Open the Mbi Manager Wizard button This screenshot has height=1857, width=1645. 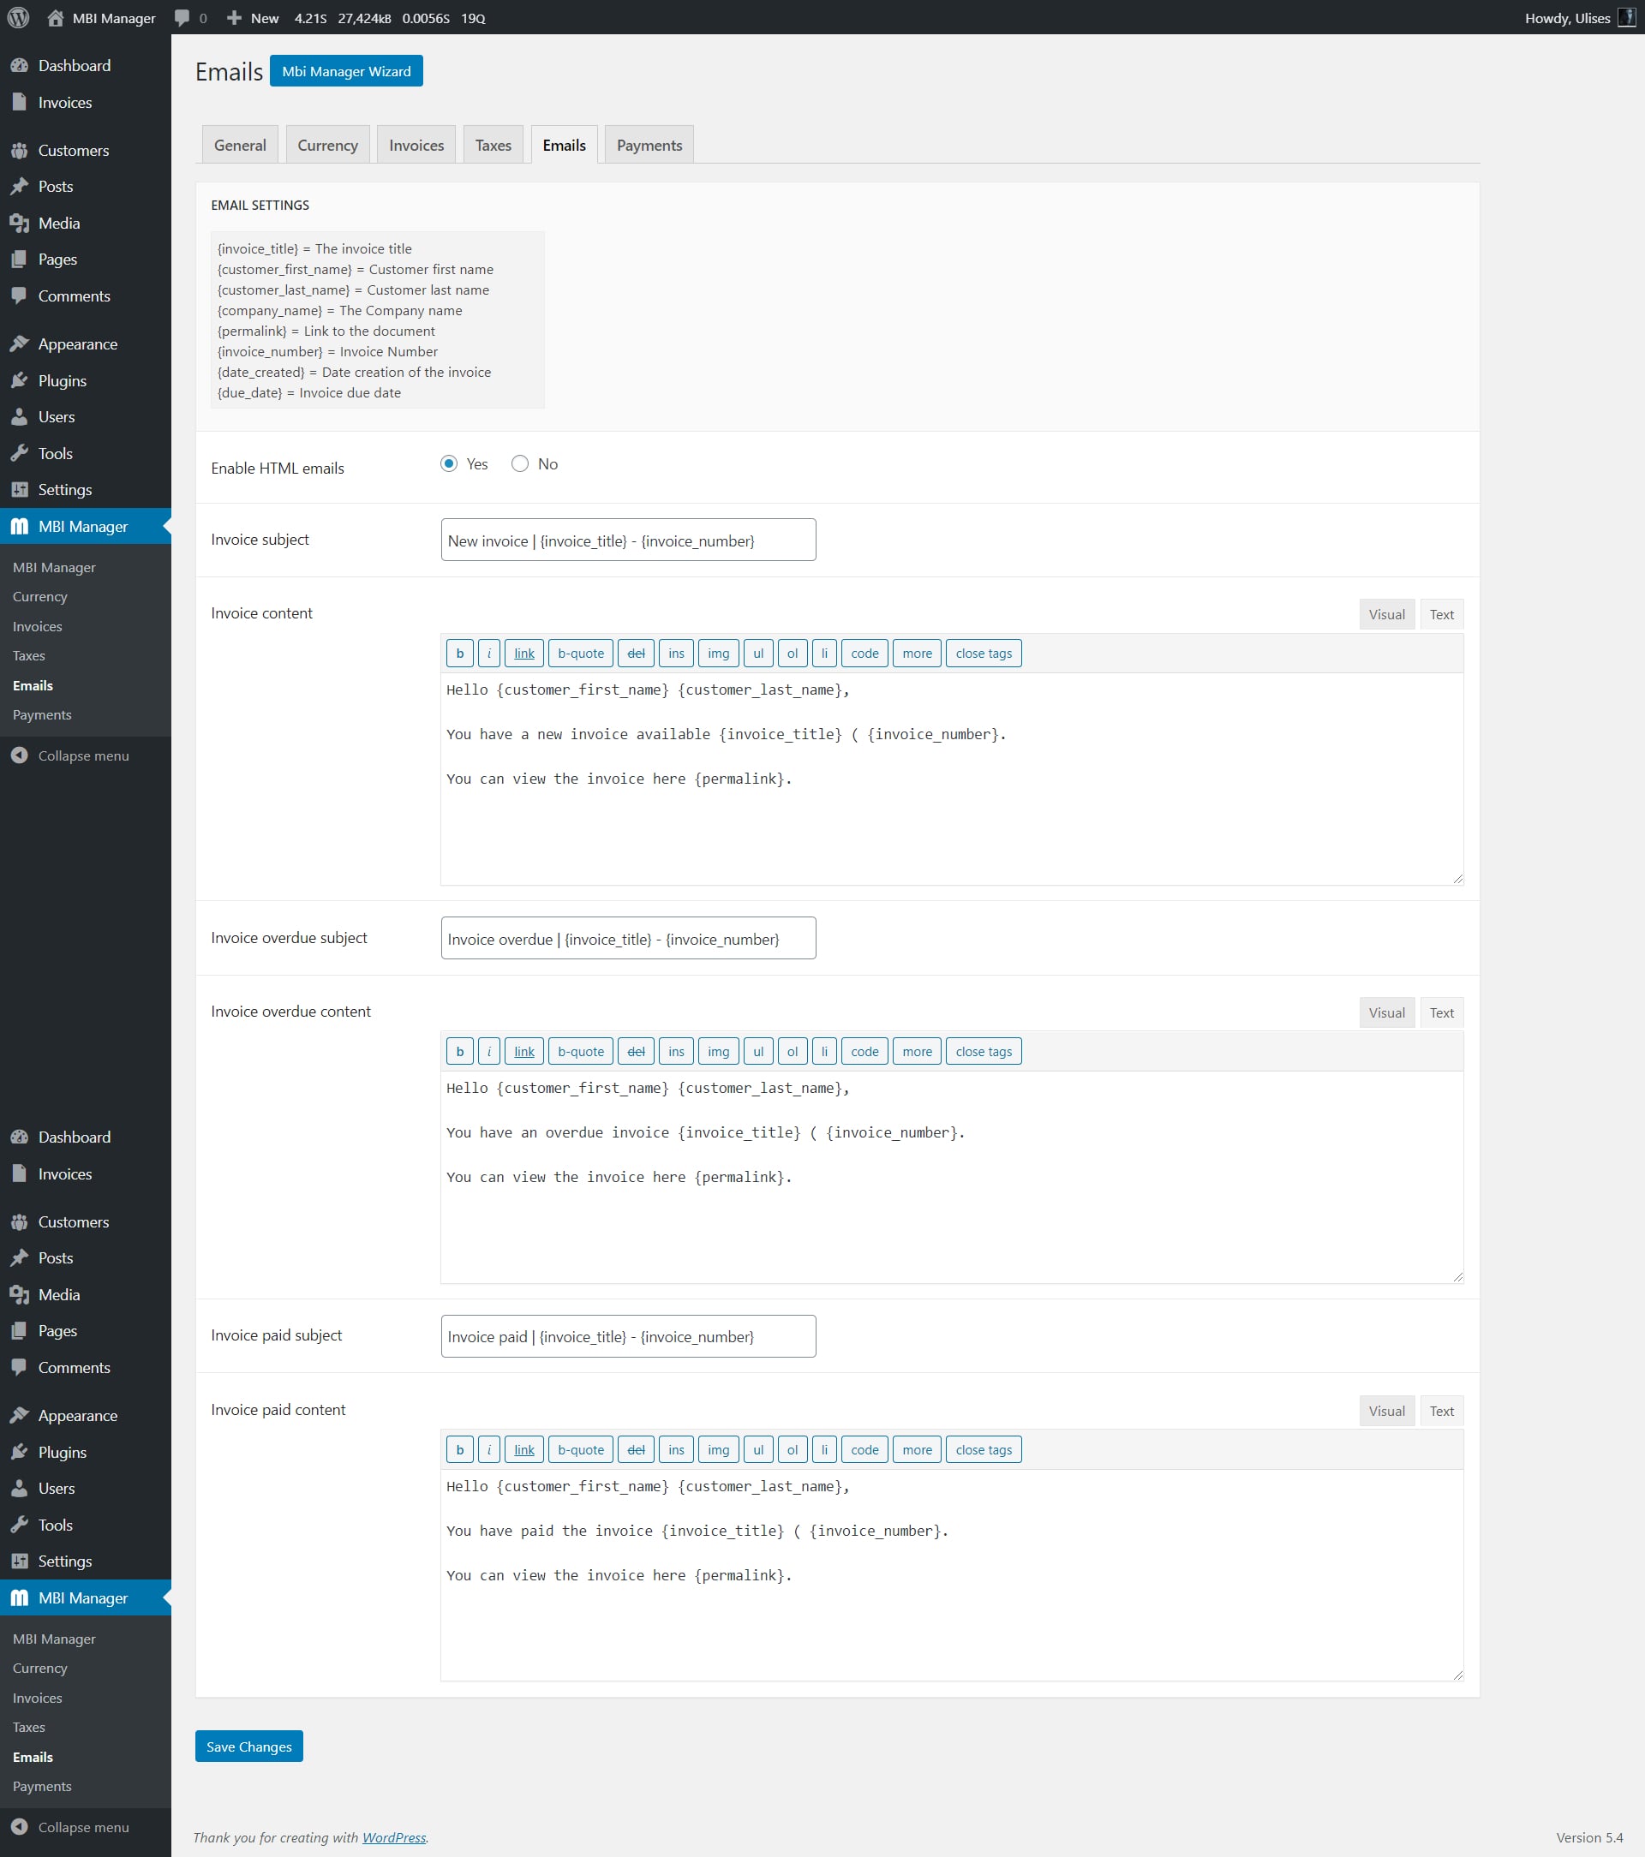click(346, 71)
